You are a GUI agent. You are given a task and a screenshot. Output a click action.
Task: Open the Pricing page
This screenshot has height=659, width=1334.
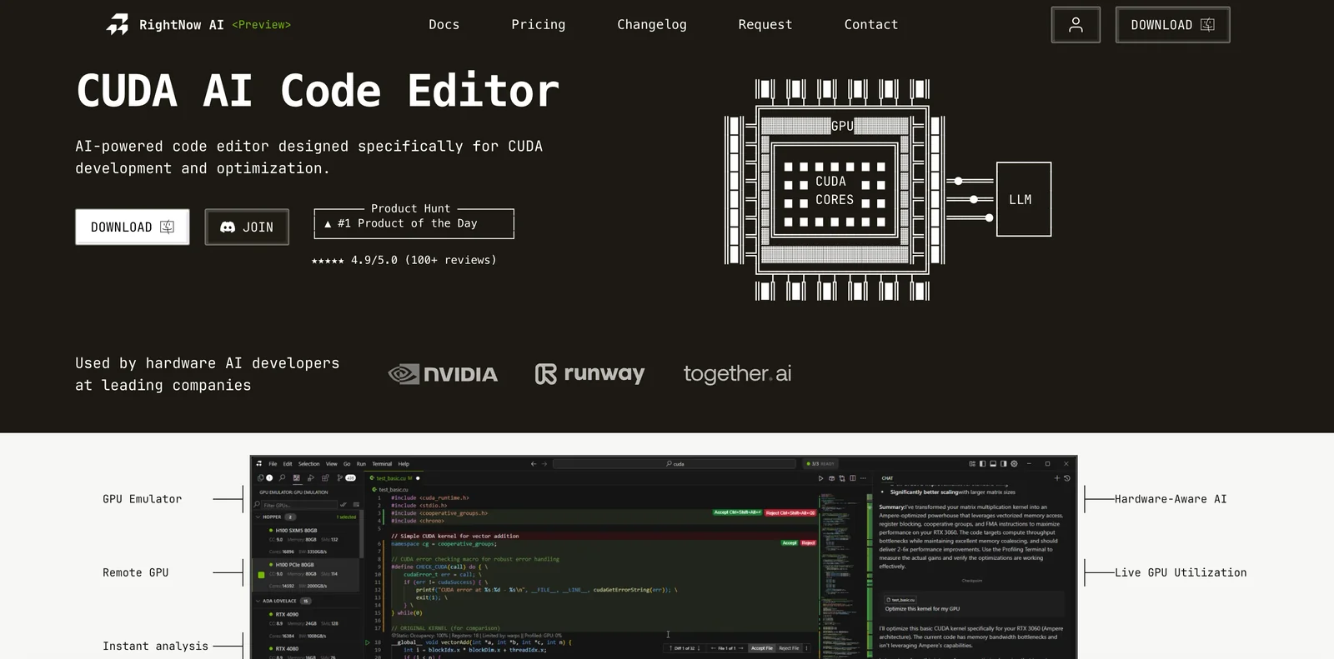pos(538,25)
